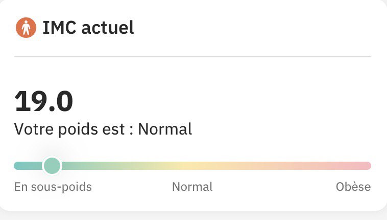387x220 pixels.
Task: Click the horizontal divider under the heading
Action: [x=192, y=57]
